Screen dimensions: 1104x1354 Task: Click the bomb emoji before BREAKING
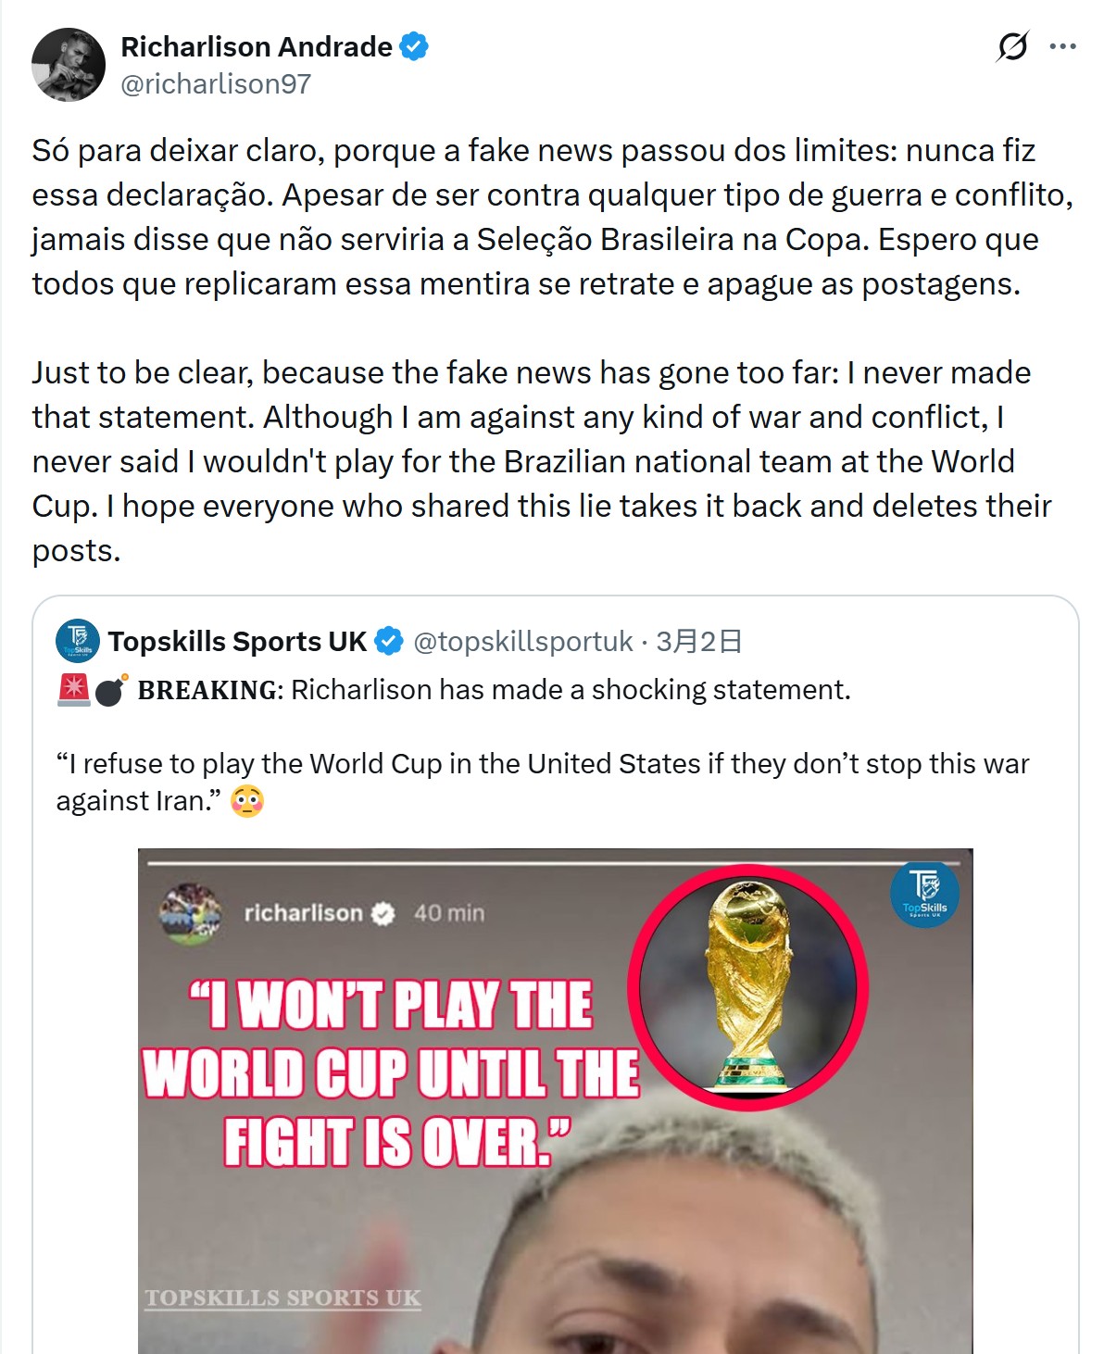pos(111,690)
